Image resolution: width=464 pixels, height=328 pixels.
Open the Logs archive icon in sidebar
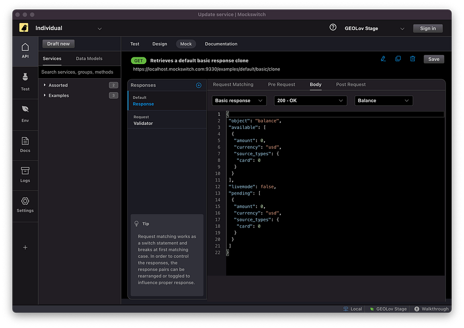pos(25,174)
